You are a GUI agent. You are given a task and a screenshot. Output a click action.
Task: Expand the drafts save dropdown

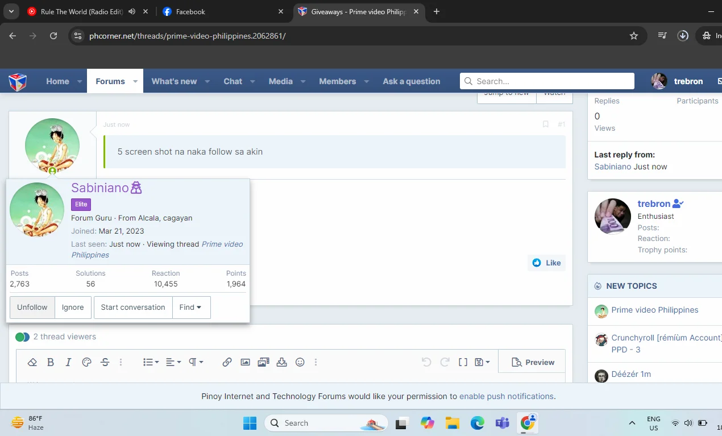pyautogui.click(x=482, y=362)
